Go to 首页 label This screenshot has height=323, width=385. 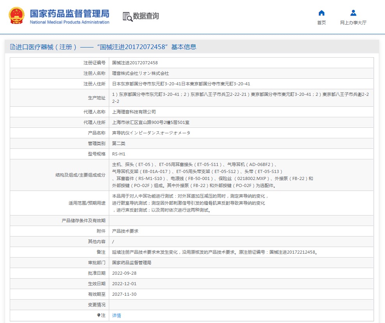click(321, 23)
